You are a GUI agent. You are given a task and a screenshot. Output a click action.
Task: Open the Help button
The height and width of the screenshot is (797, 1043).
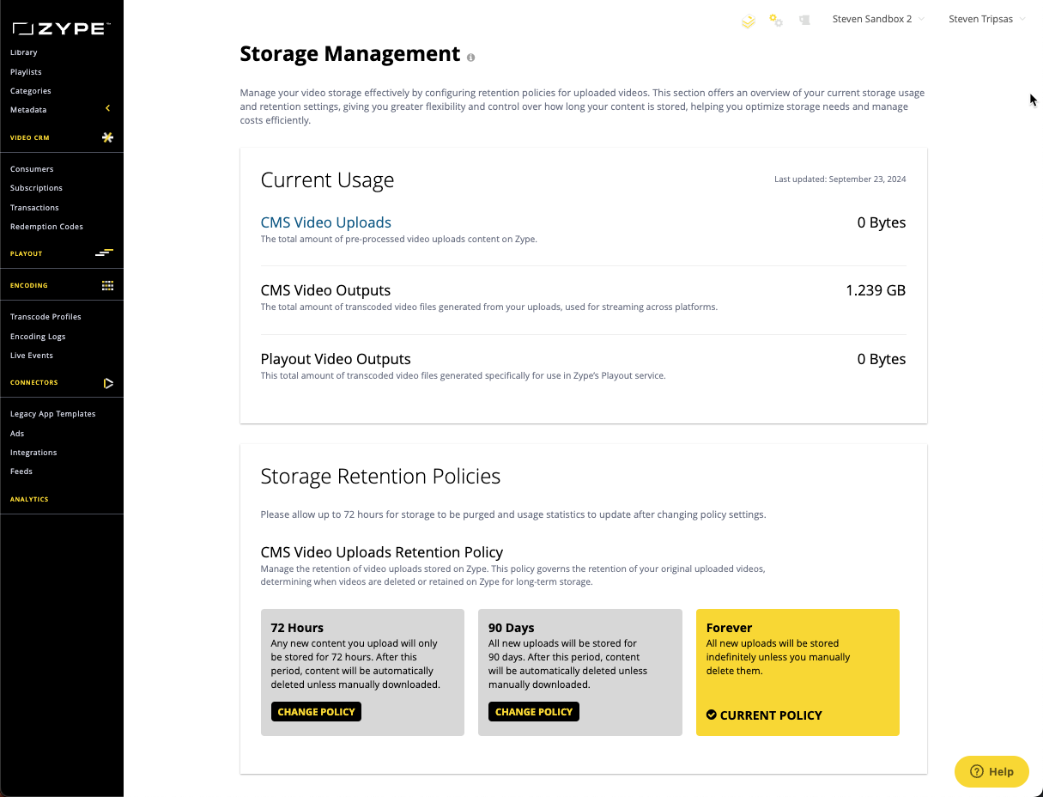point(991,771)
